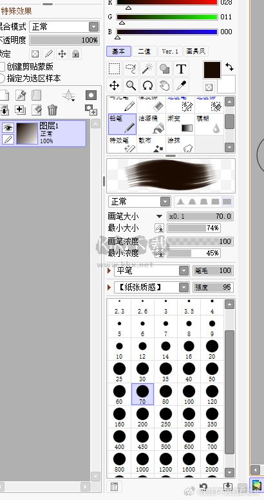Click the transparent color toggle under foreground swatch
264x500 pixels.
209,87
